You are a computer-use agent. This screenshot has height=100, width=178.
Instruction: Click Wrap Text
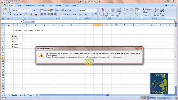[67, 10]
